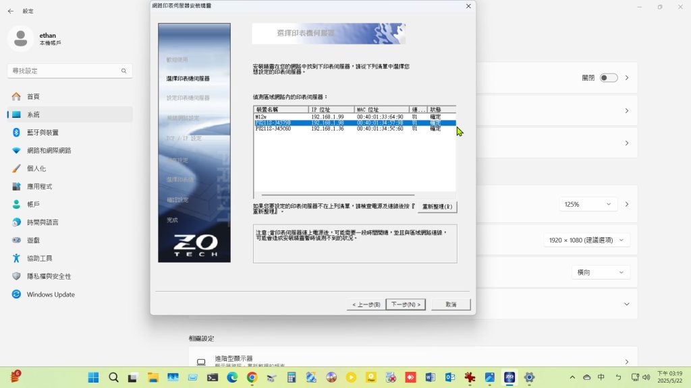Open Calculator from the taskbar
The image size is (691, 388).
(x=292, y=378)
